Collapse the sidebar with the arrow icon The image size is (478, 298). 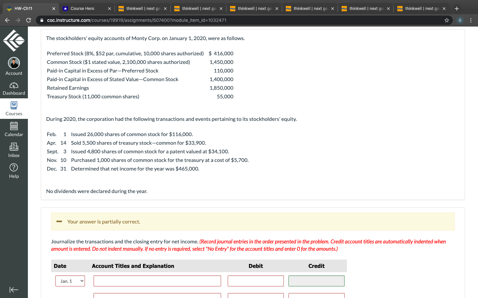point(14,290)
